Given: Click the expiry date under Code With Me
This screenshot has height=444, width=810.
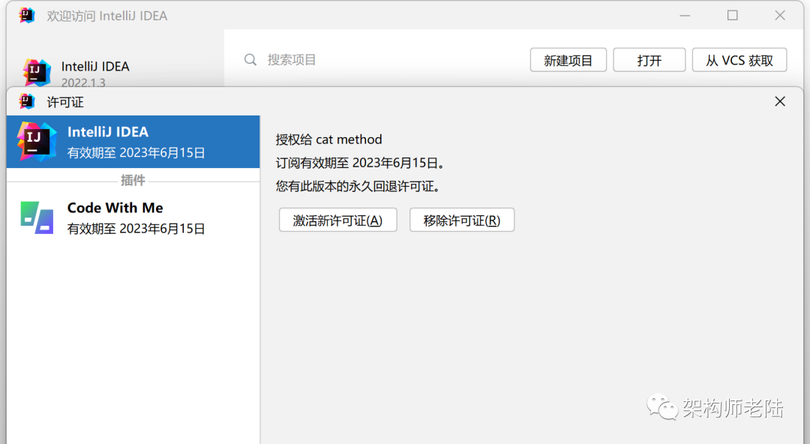Looking at the screenshot, I should (136, 229).
